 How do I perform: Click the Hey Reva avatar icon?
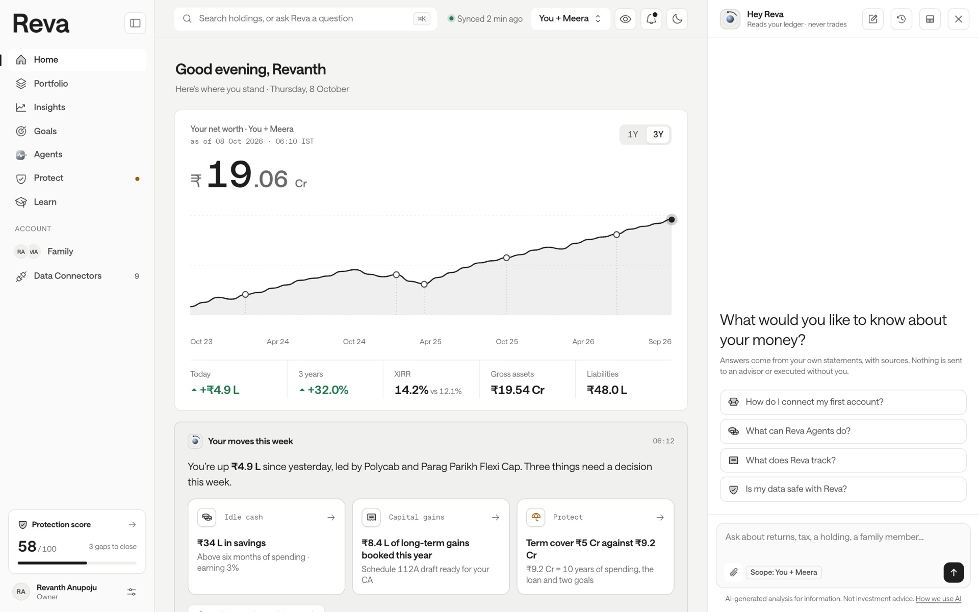click(730, 19)
